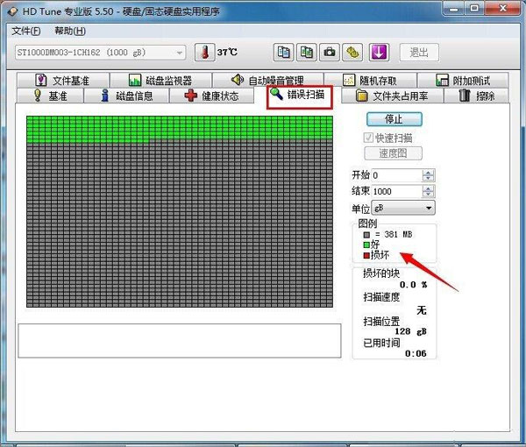The height and width of the screenshot is (447, 526).
Task: Open the 随机存取 tab
Action: [x=370, y=81]
